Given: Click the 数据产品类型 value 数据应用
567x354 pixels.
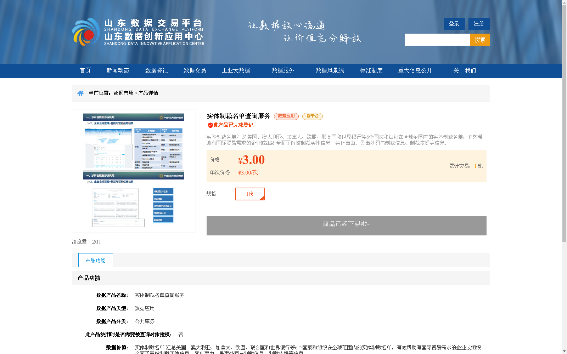Looking at the screenshot, I should pos(145,308).
